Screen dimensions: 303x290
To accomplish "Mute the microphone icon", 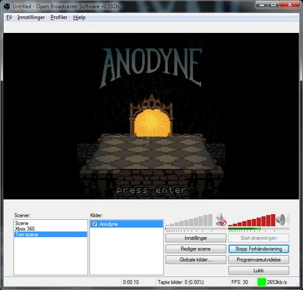I will click(221, 220).
